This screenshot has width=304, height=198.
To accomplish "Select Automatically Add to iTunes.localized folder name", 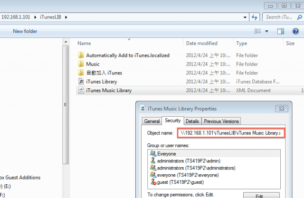I will (128, 56).
